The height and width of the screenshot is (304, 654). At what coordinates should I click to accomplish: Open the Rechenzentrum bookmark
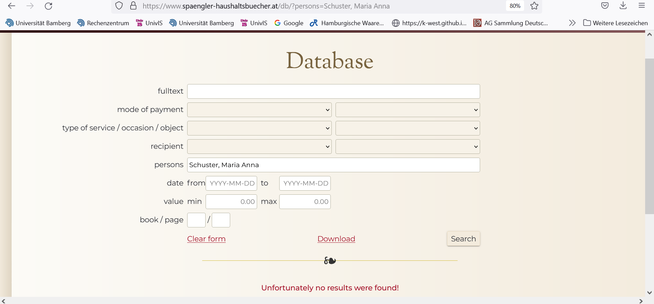103,23
